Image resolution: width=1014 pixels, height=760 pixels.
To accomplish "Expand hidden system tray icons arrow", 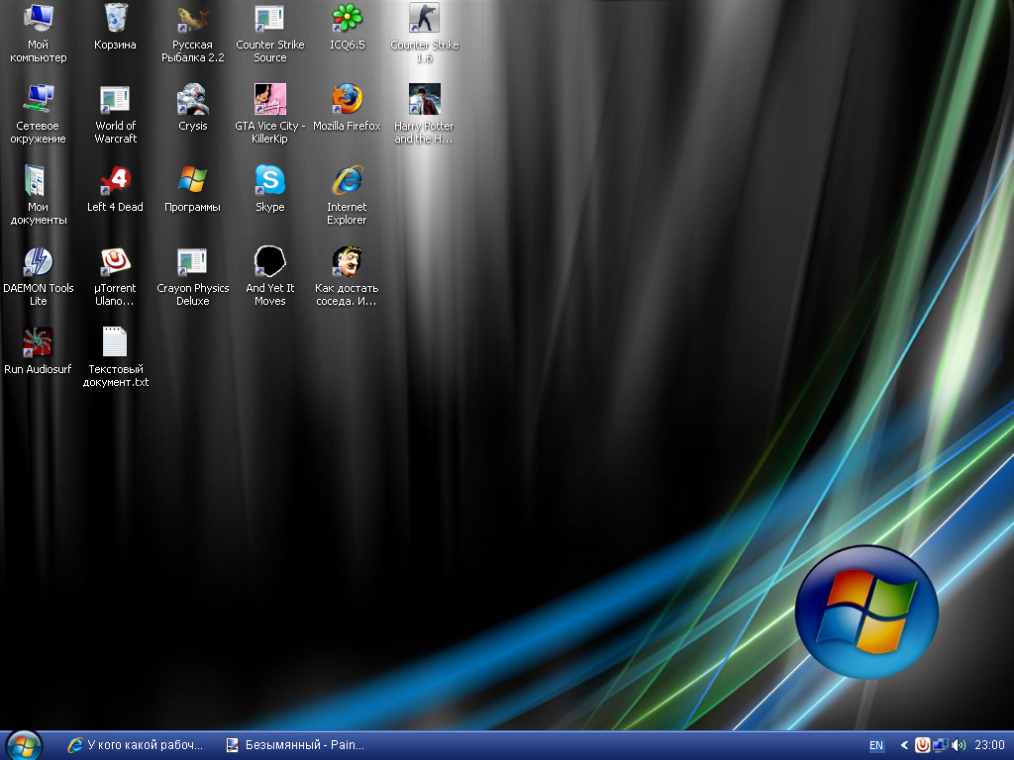I will 904,745.
